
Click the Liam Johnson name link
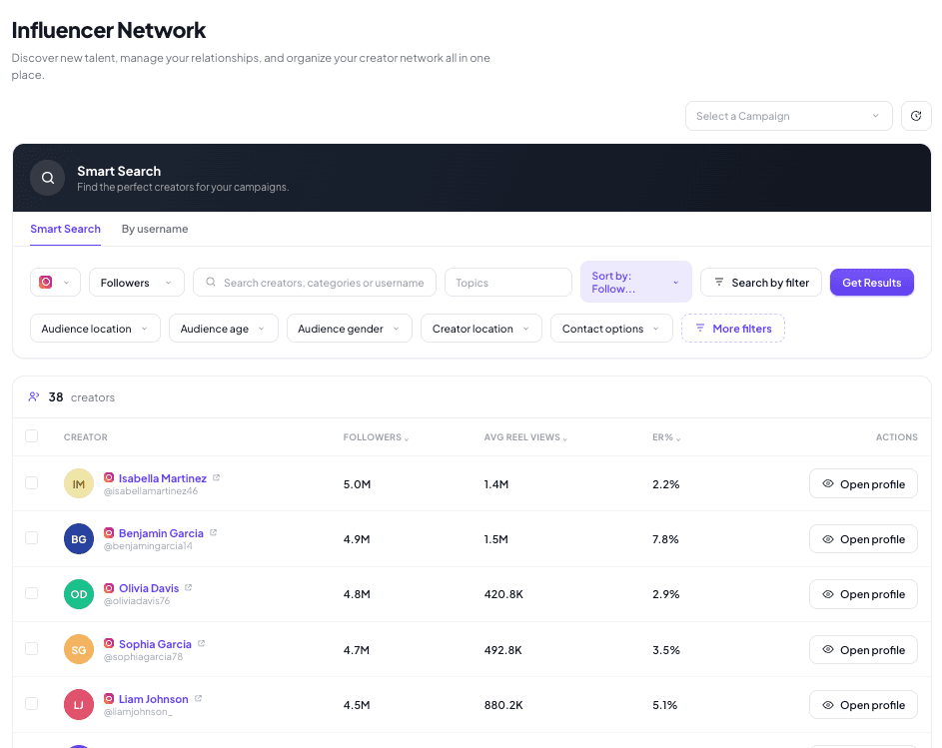(153, 699)
